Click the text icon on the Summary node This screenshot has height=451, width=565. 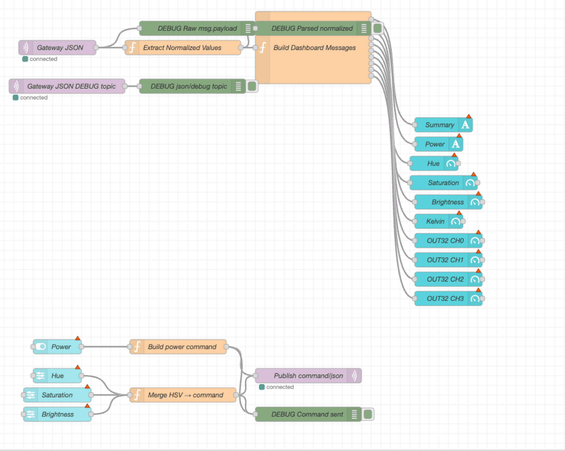coord(465,125)
